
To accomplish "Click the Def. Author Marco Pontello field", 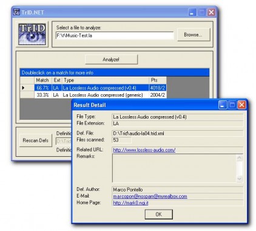I will 178,190.
